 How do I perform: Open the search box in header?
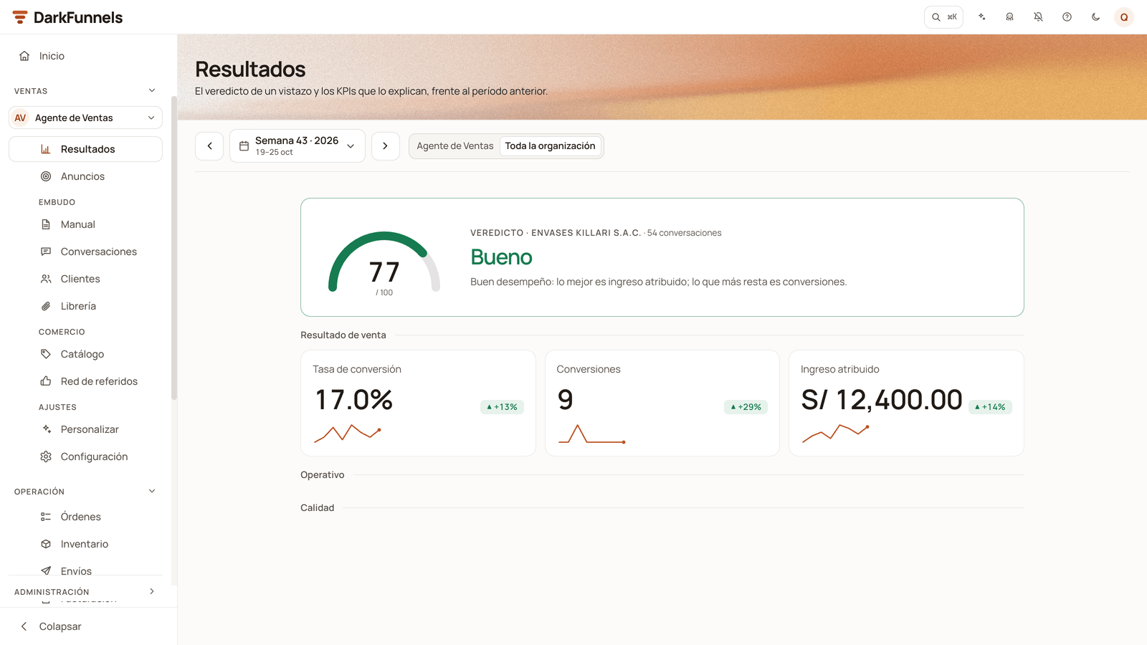[x=943, y=17]
